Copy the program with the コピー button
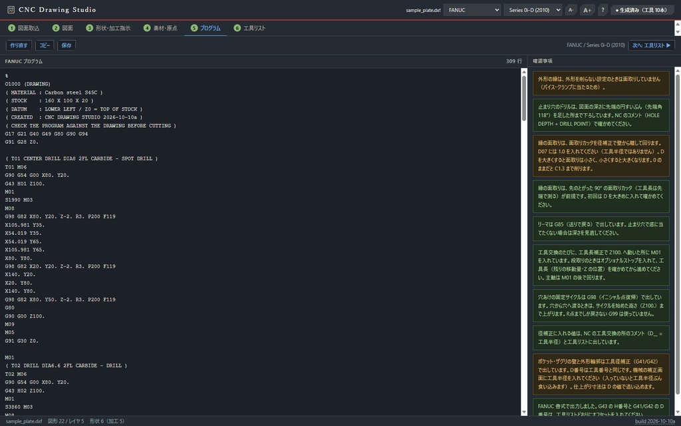Image resolution: width=681 pixels, height=426 pixels. coord(45,45)
